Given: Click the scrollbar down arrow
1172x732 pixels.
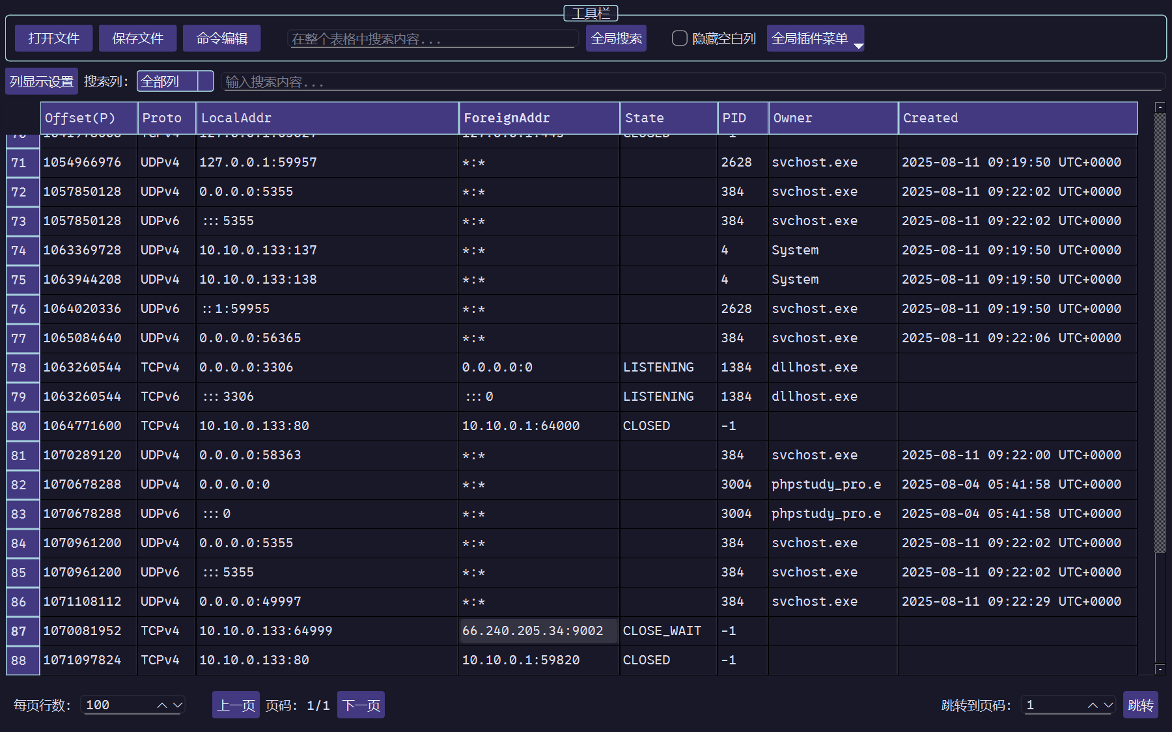Looking at the screenshot, I should click(1160, 669).
